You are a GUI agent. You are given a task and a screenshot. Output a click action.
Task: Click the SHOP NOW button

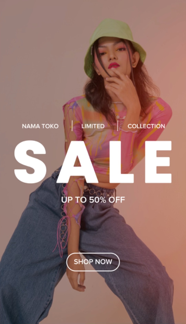coord(93,262)
